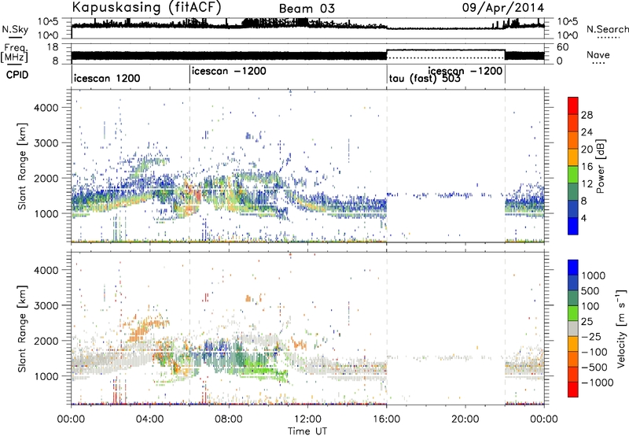
Task: Select the "12" power colorbar value
Action: 587,184
